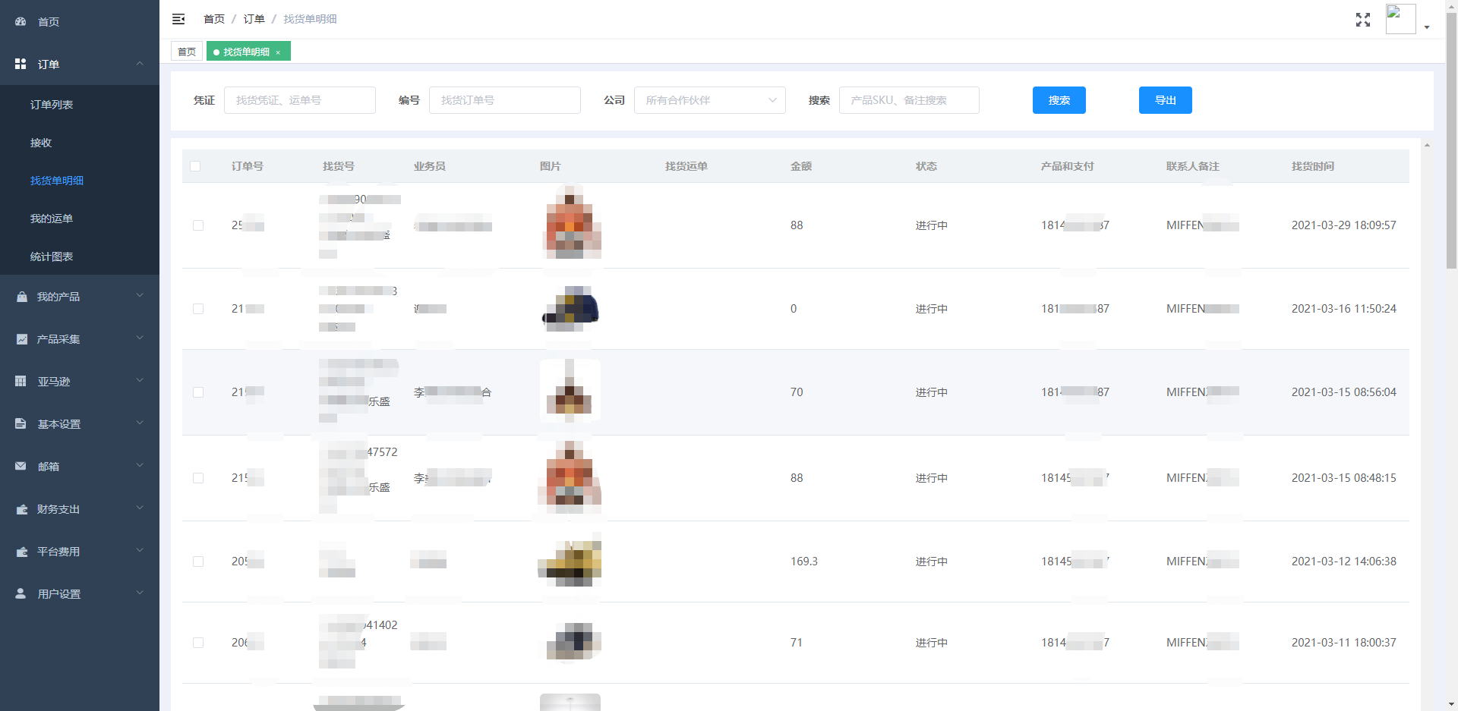The image size is (1458, 711).
Task: Check the row dated 2021-03-29 18:09:57
Action: point(198,225)
